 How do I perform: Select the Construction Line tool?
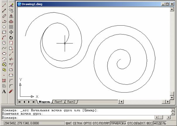pos(4,10)
